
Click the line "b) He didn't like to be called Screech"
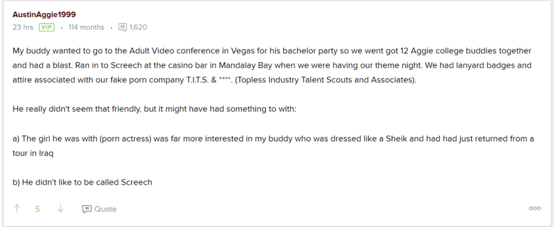[82, 183]
